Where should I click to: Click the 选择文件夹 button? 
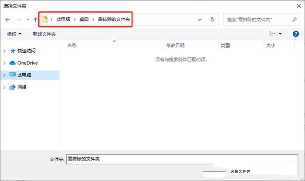240,171
